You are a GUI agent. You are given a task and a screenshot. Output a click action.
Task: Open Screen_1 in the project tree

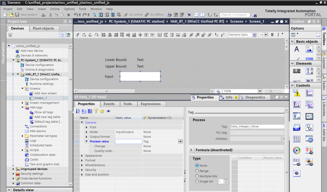pos(40,98)
